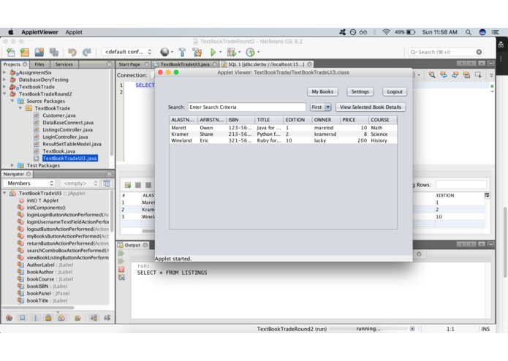Click the Enter Search Criteria field
This screenshot has width=508, height=361.
tap(246, 107)
